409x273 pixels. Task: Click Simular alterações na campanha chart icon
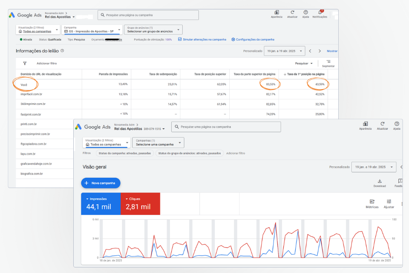pos(180,39)
